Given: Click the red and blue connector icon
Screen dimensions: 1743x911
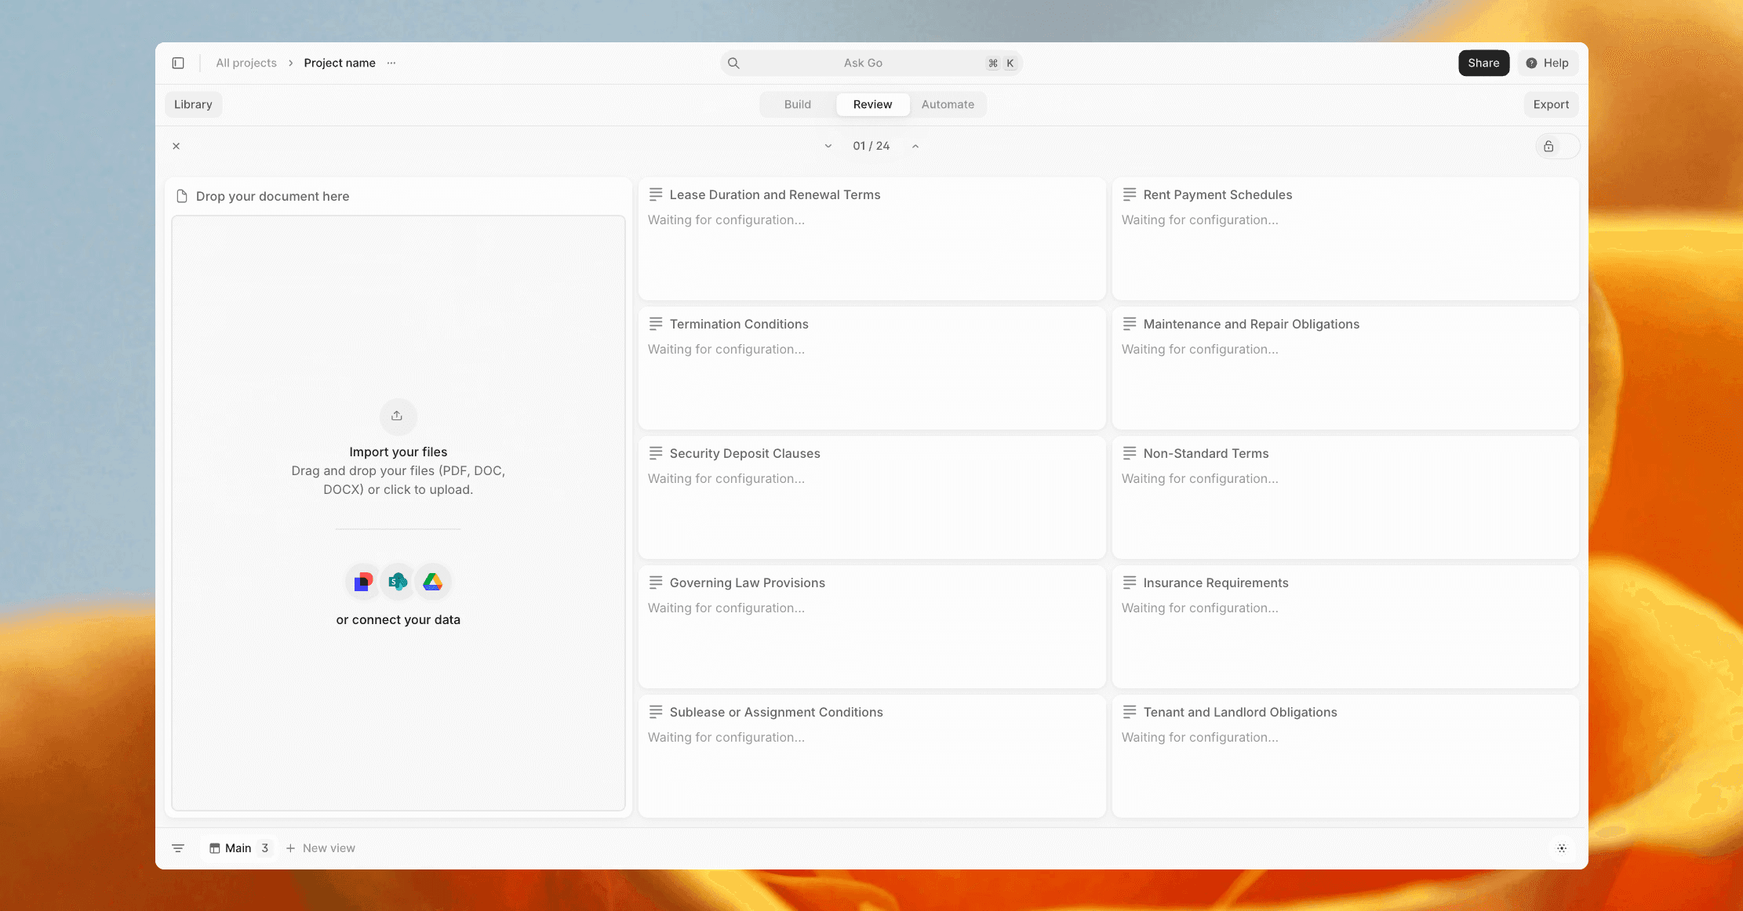Looking at the screenshot, I should point(363,582).
